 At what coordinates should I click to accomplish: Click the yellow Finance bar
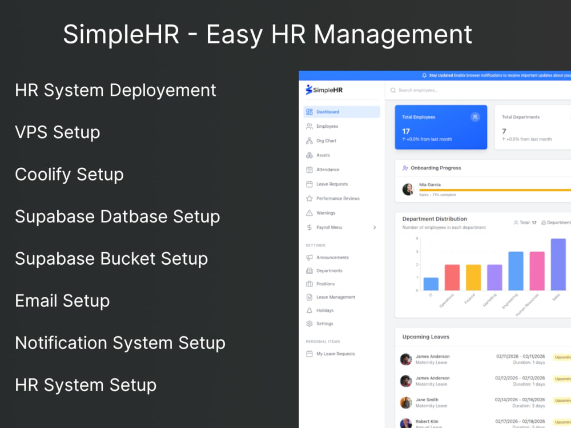pos(473,277)
